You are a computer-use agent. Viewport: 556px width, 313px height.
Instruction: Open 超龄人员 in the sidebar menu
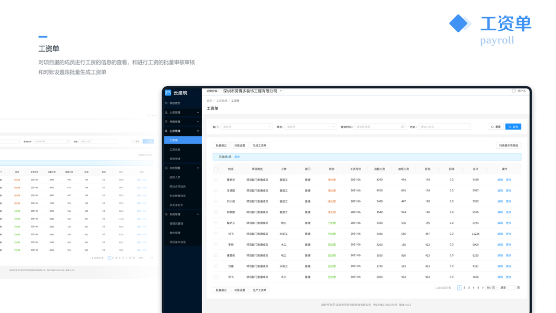[175, 177]
